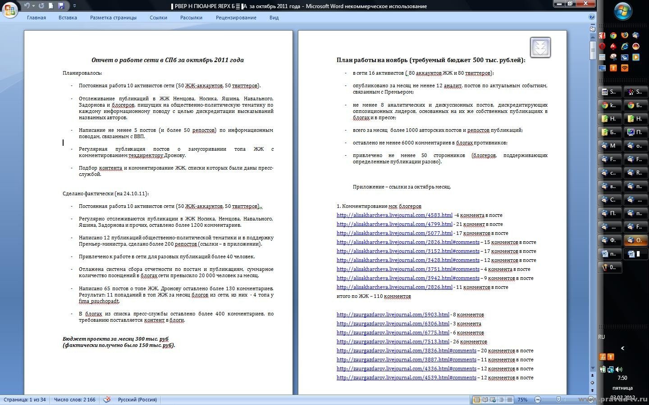Follow link zaurgazdarov.livejournal.com/4539.html#comments
Viewport: 649px width, 405px height.
coord(407,378)
